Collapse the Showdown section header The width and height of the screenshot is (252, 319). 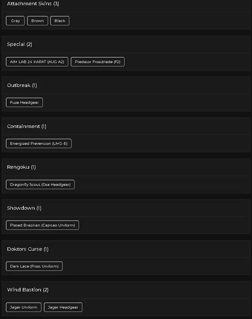(24, 208)
